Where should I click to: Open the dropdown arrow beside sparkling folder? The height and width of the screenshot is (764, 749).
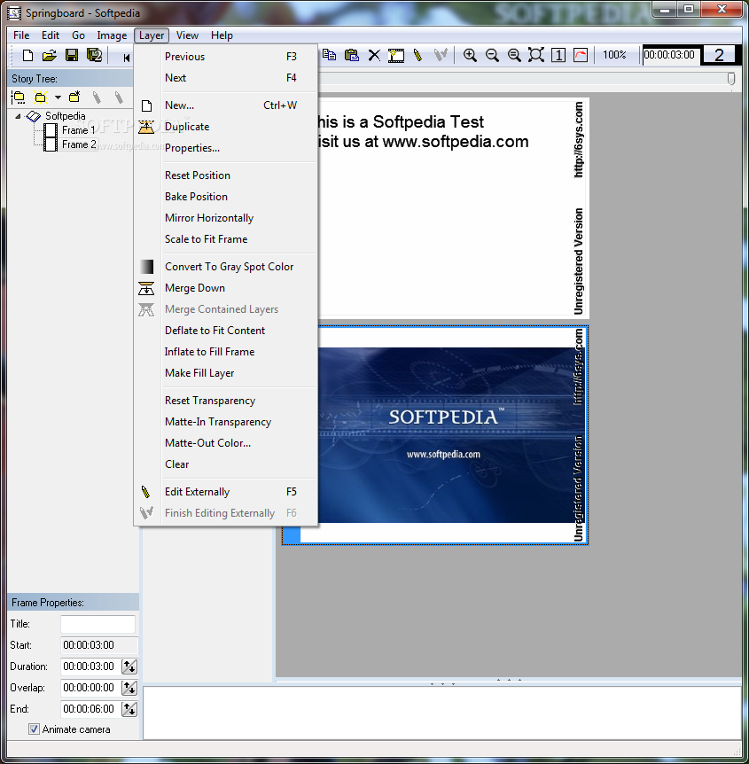point(58,97)
